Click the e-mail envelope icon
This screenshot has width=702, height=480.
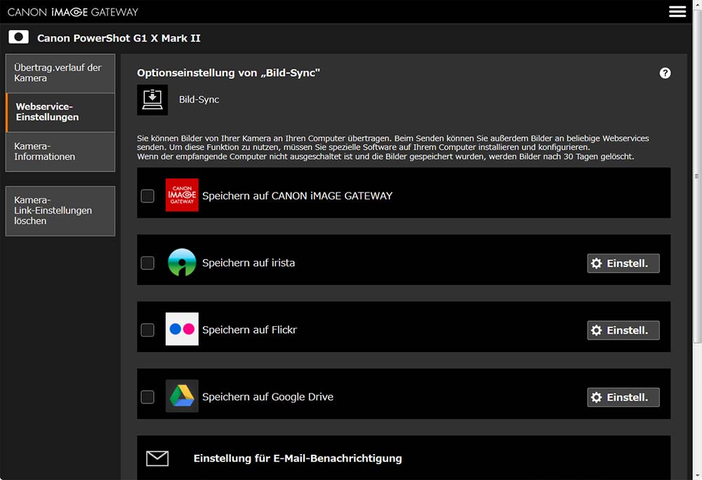[157, 458]
